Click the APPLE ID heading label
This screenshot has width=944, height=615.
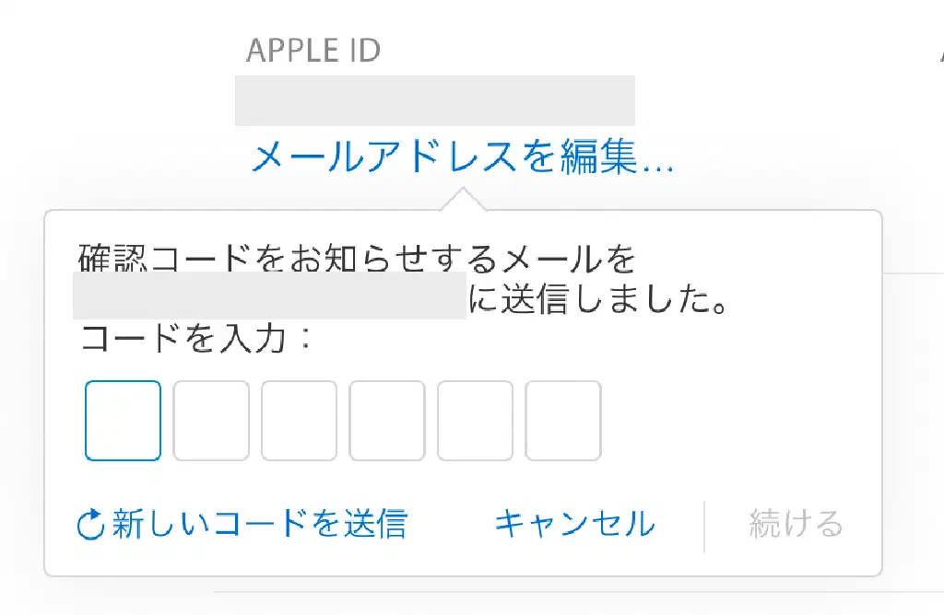tap(313, 51)
